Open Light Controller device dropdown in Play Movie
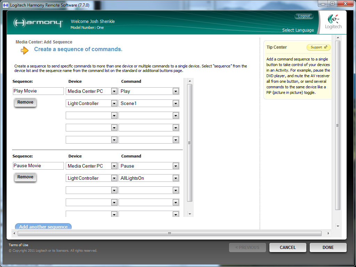 tap(91, 104)
